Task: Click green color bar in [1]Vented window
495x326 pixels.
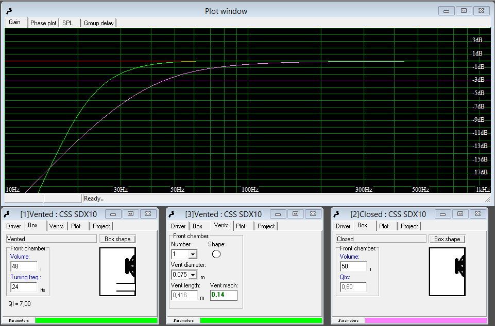Action: 96,320
